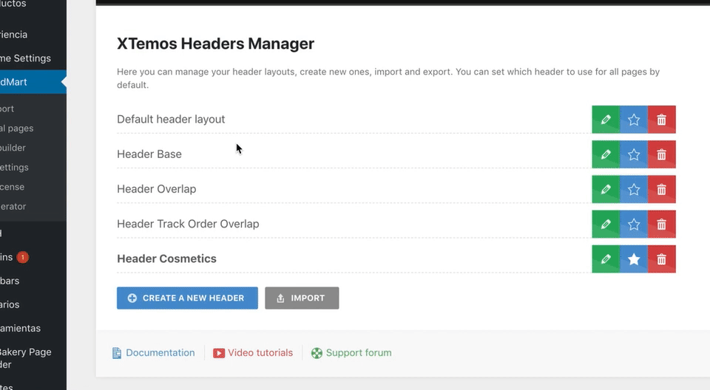Open the Herramientas sidebar menu
Screen dimensions: 710x390
21,329
